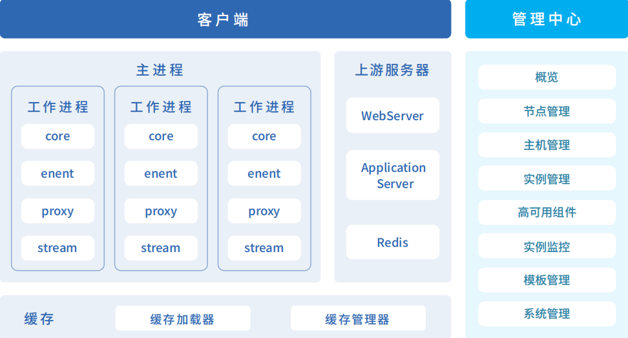
Task: Open the 系统管理 item
Action: (x=547, y=313)
